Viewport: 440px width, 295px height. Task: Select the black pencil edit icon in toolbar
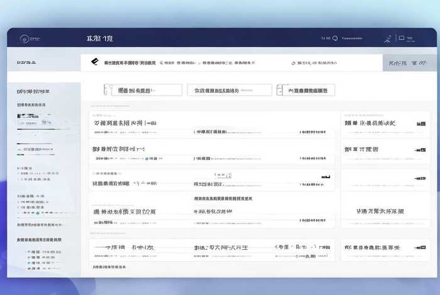pyautogui.click(x=95, y=62)
